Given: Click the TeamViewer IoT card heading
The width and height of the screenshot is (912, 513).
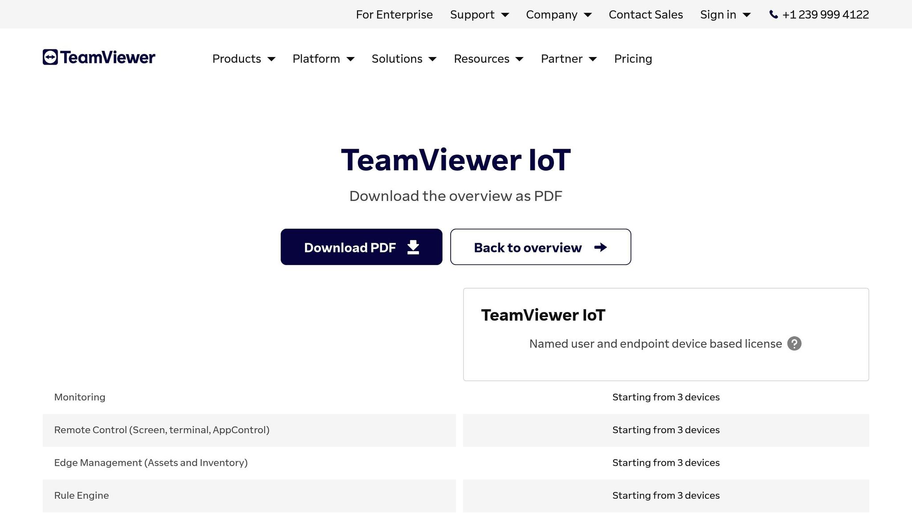Looking at the screenshot, I should click(x=543, y=315).
